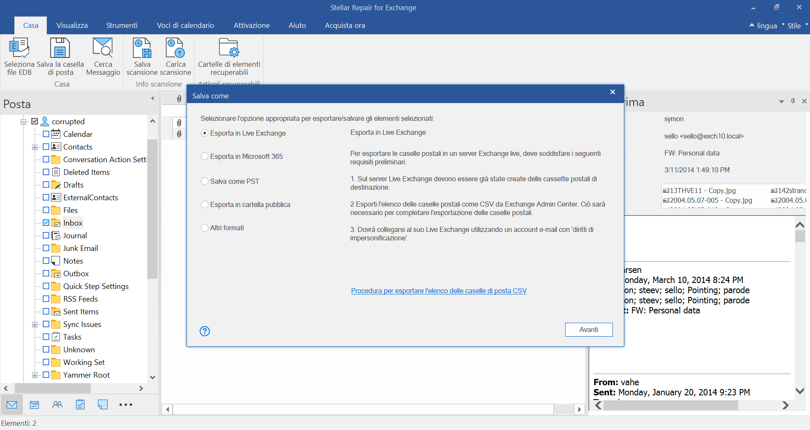Screen dimensions: 810x430
Task: Pin the preview pane with pushpin icon
Action: coord(793,101)
